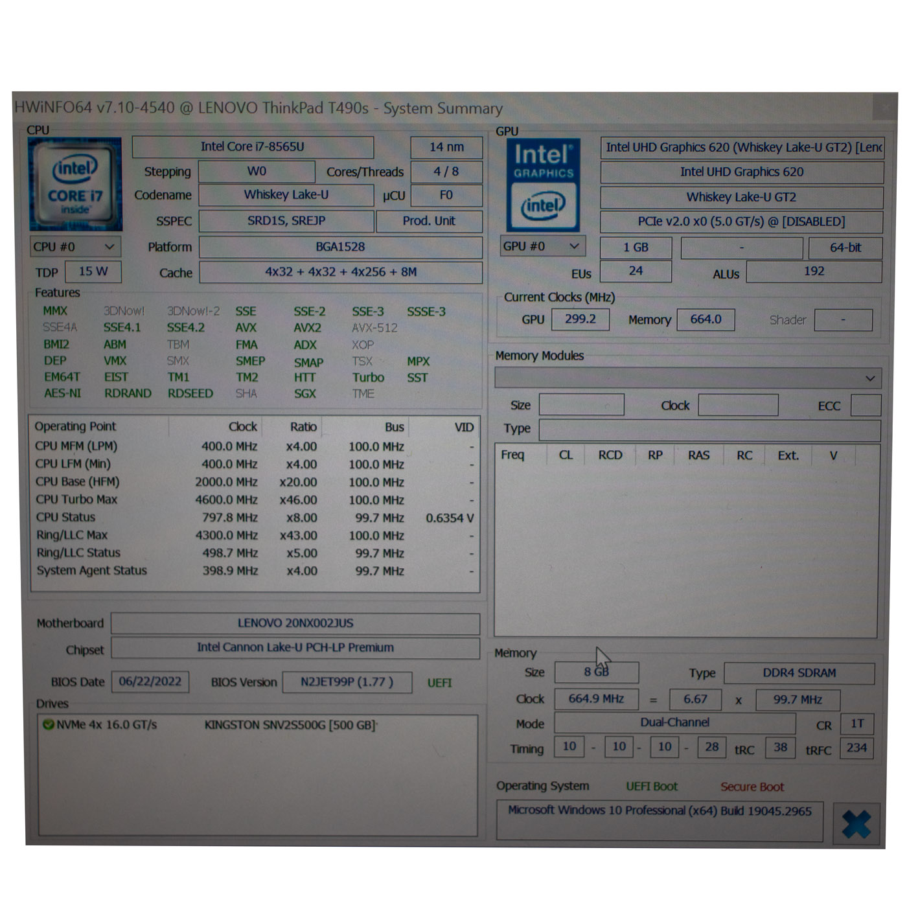Image resolution: width=907 pixels, height=907 pixels.
Task: Click the tRFC value 234
Action: tap(856, 748)
